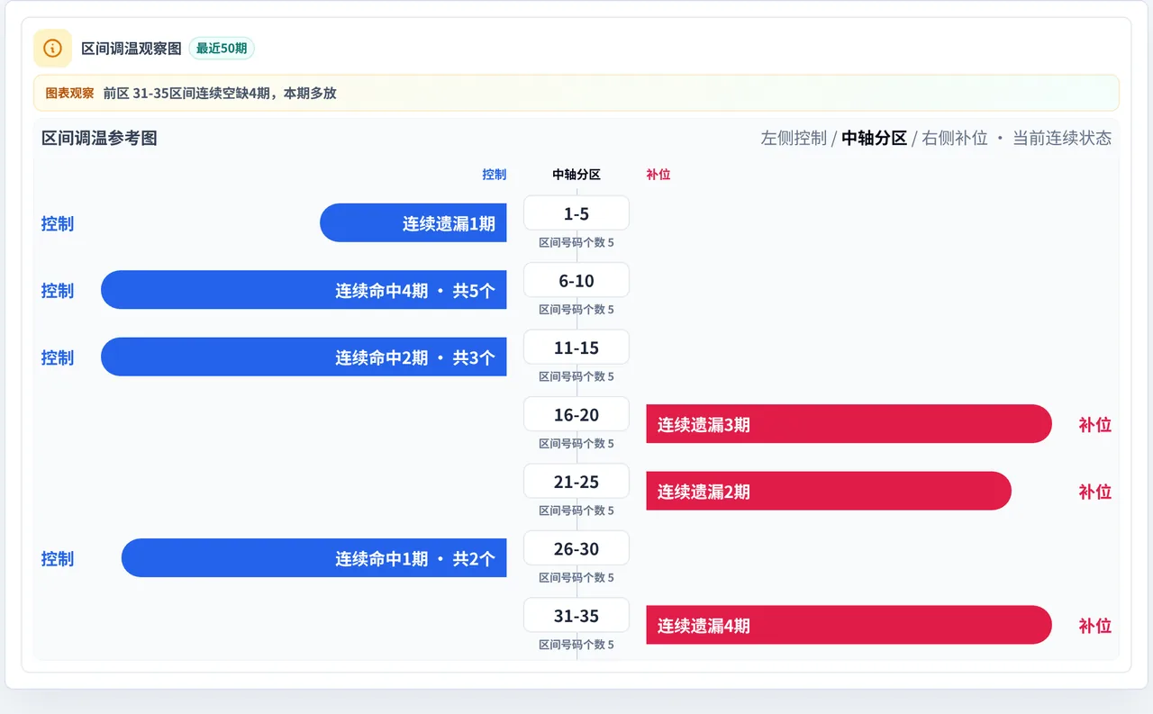Click the red bar 连续遗漏2期
The image size is (1153, 714).
pyautogui.click(x=829, y=491)
